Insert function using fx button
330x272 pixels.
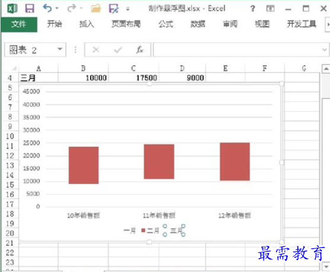139,50
